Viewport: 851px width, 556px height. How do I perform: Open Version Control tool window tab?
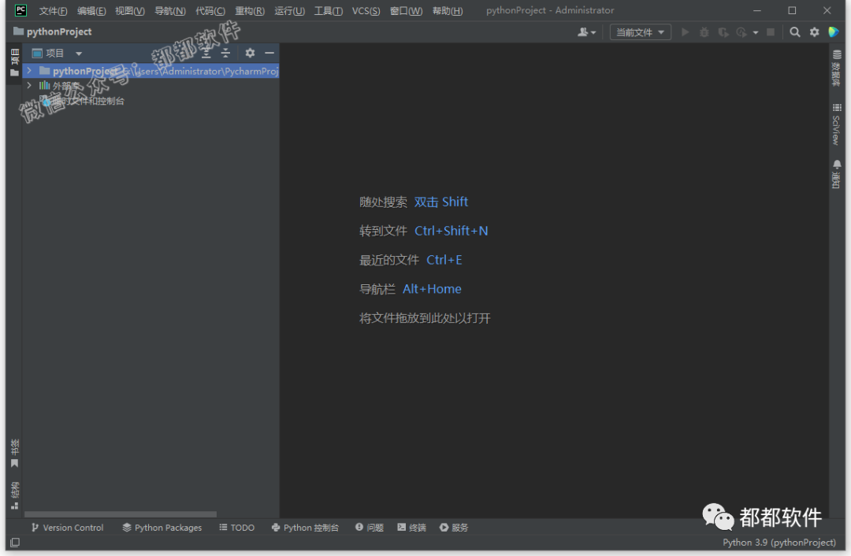point(67,527)
